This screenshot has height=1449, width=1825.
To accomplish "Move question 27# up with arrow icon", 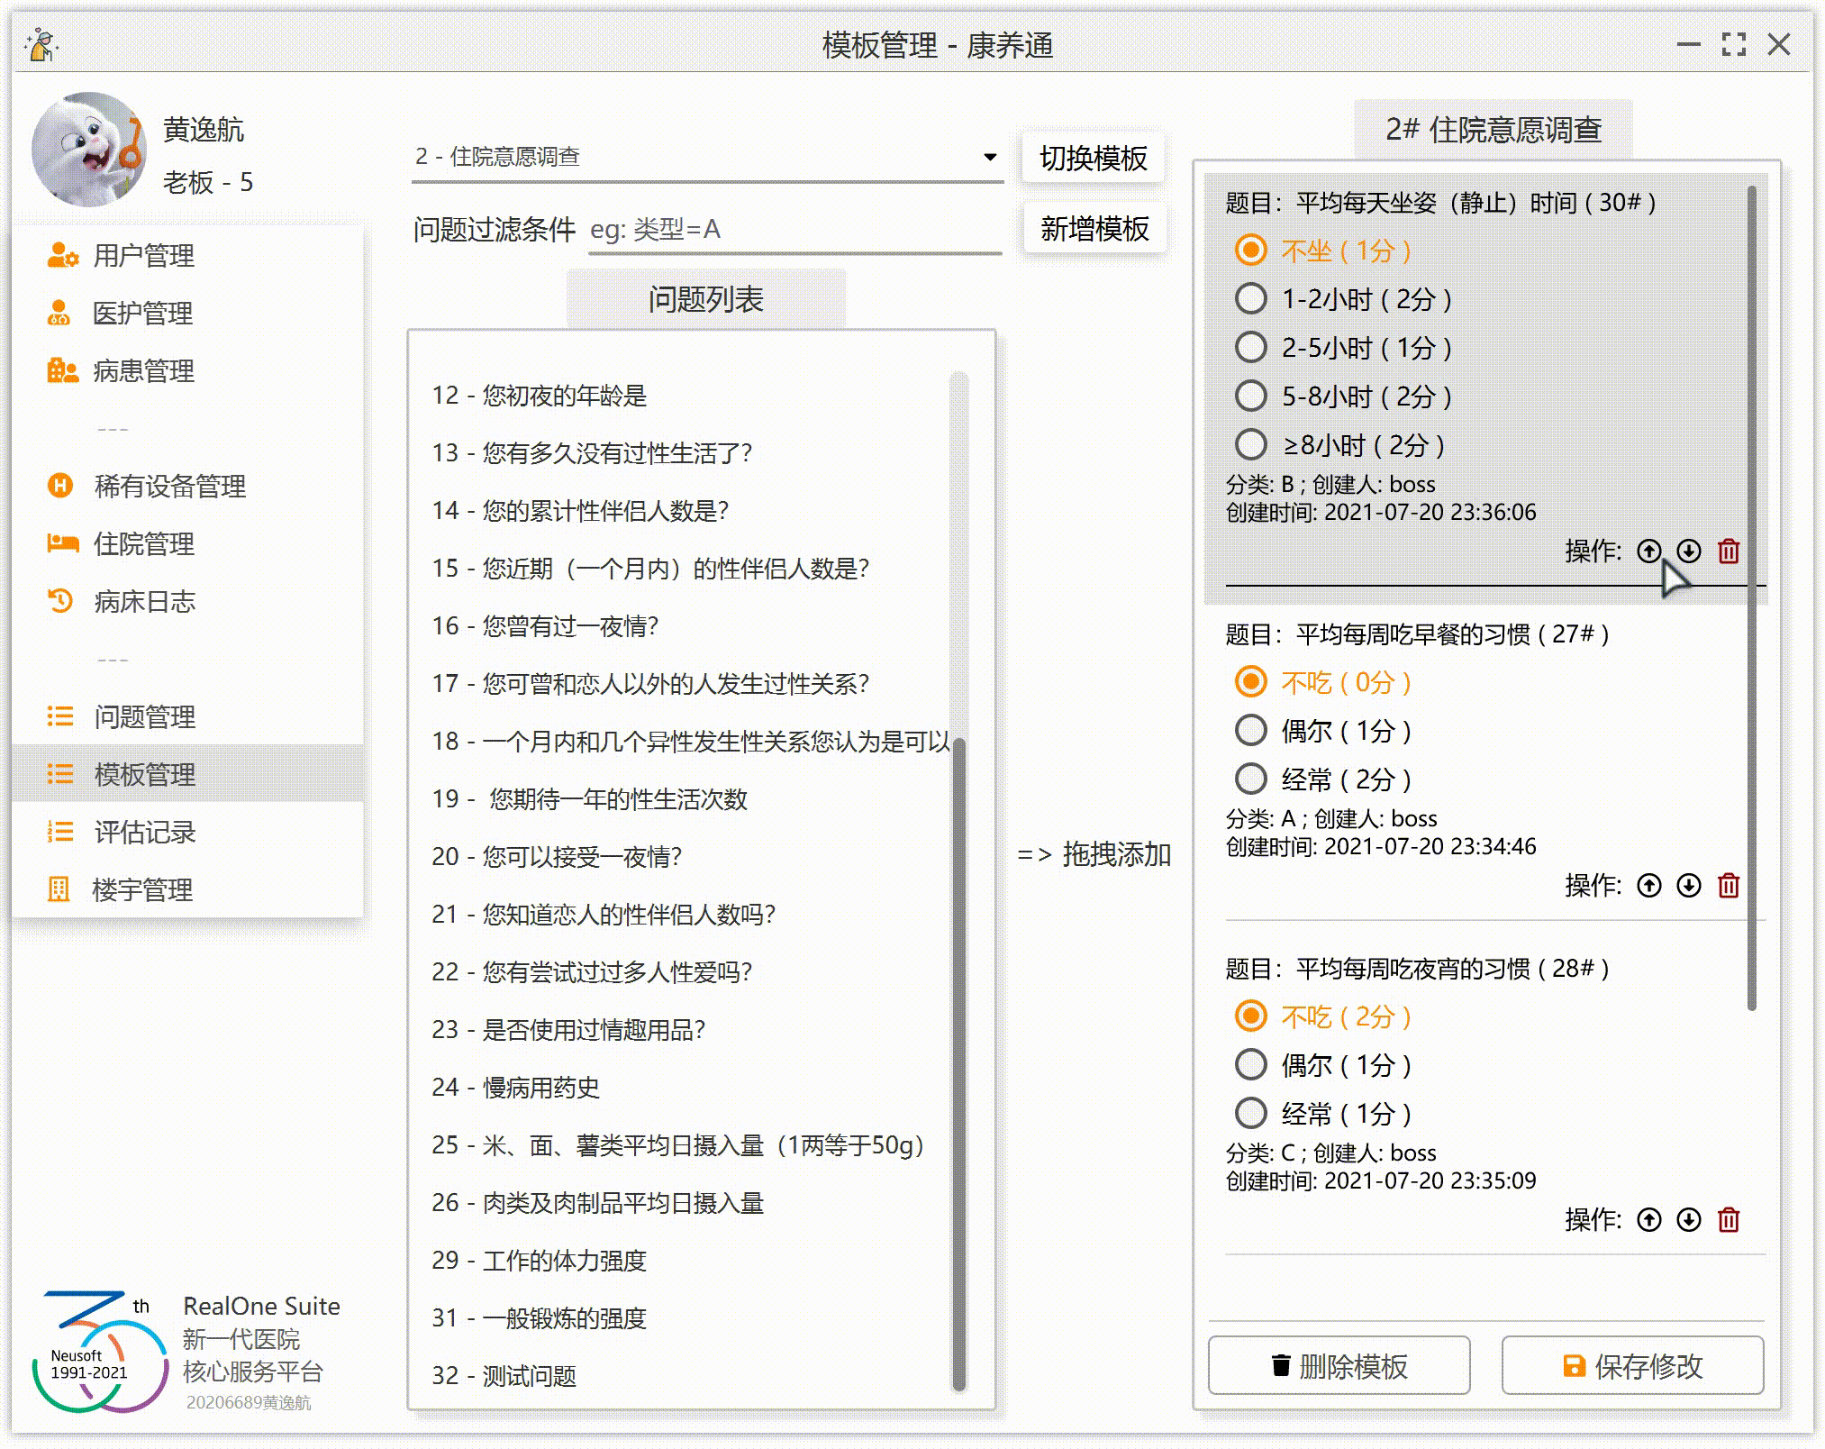I will 1648,886.
